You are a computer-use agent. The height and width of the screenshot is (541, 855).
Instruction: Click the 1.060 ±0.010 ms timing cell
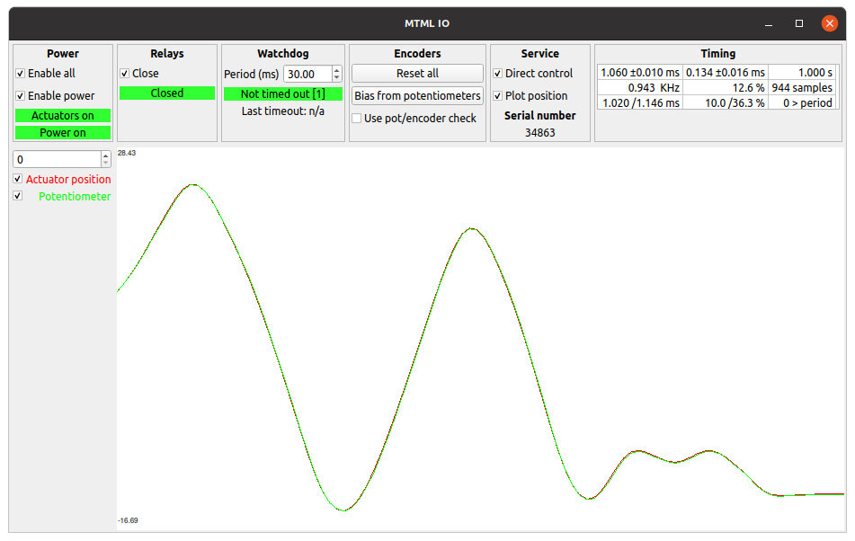tap(640, 73)
